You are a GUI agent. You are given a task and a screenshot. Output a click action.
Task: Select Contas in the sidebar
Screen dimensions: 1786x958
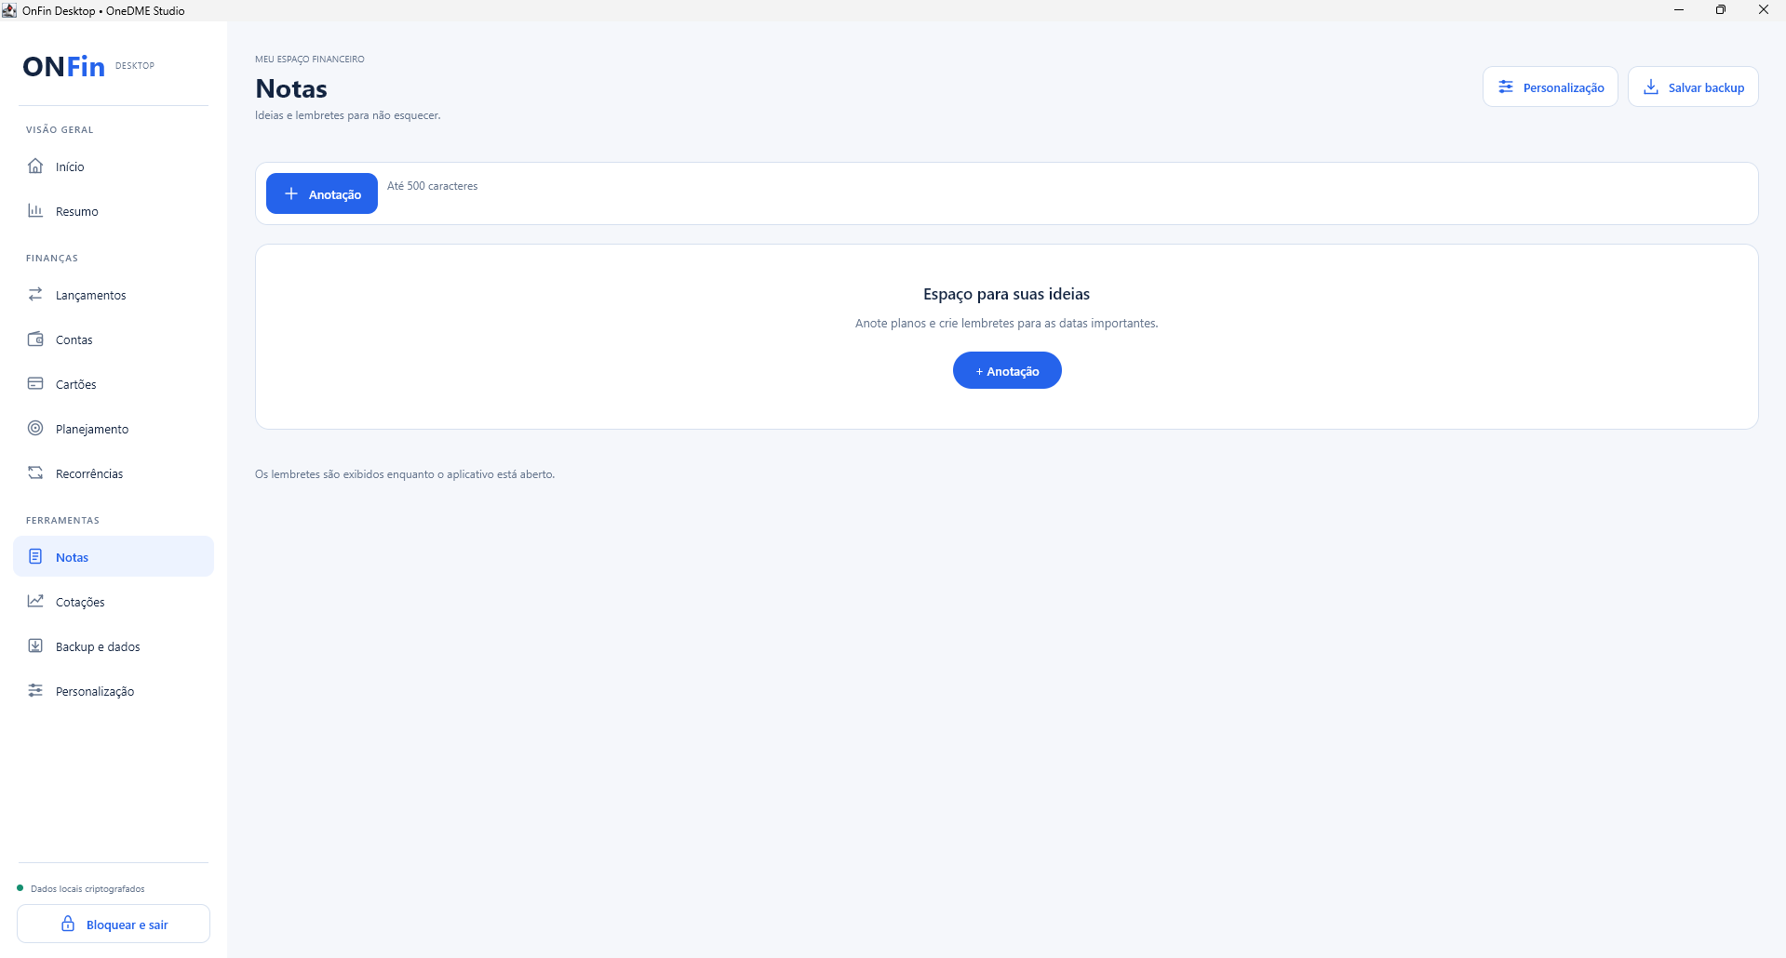pyautogui.click(x=114, y=339)
